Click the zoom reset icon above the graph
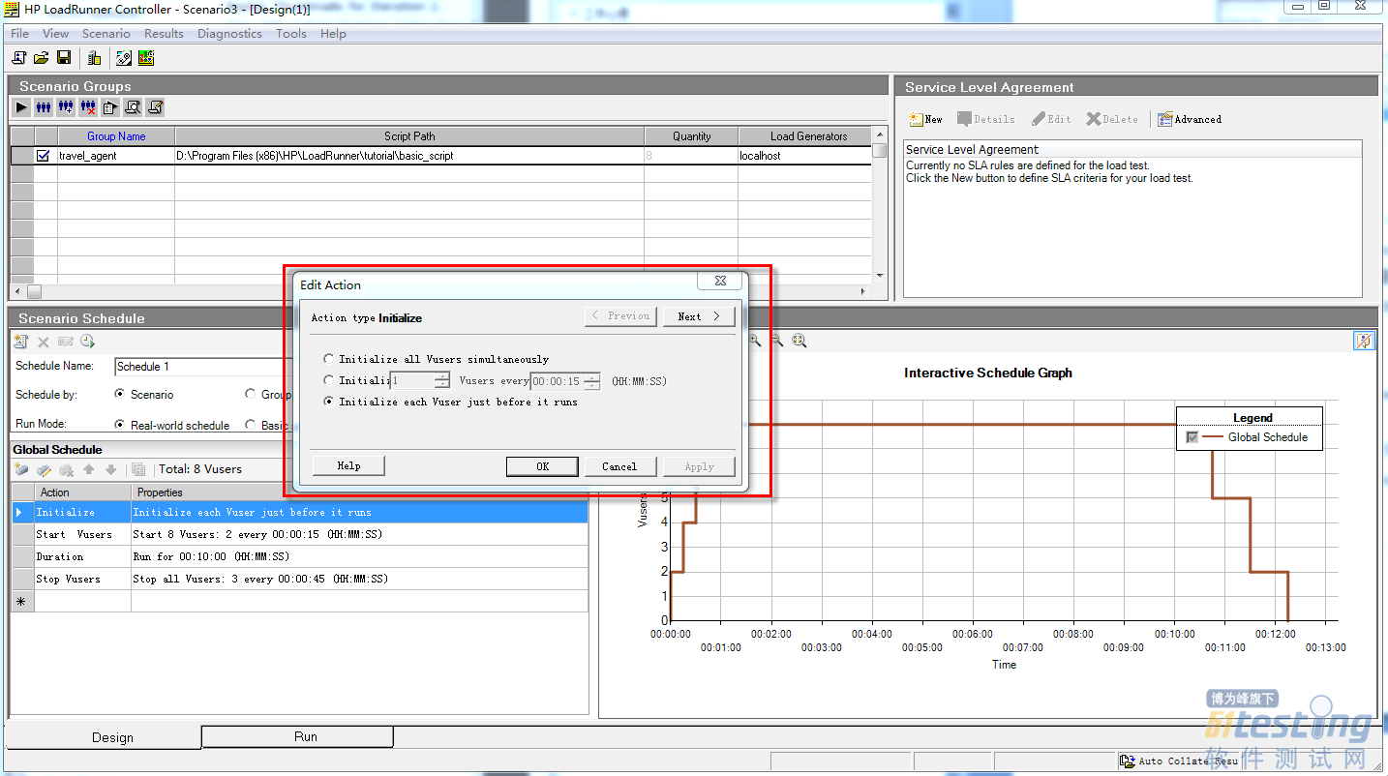The width and height of the screenshot is (1388, 776). click(800, 341)
